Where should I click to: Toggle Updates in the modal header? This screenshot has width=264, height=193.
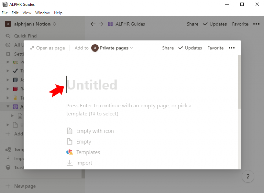pyautogui.click(x=190, y=48)
